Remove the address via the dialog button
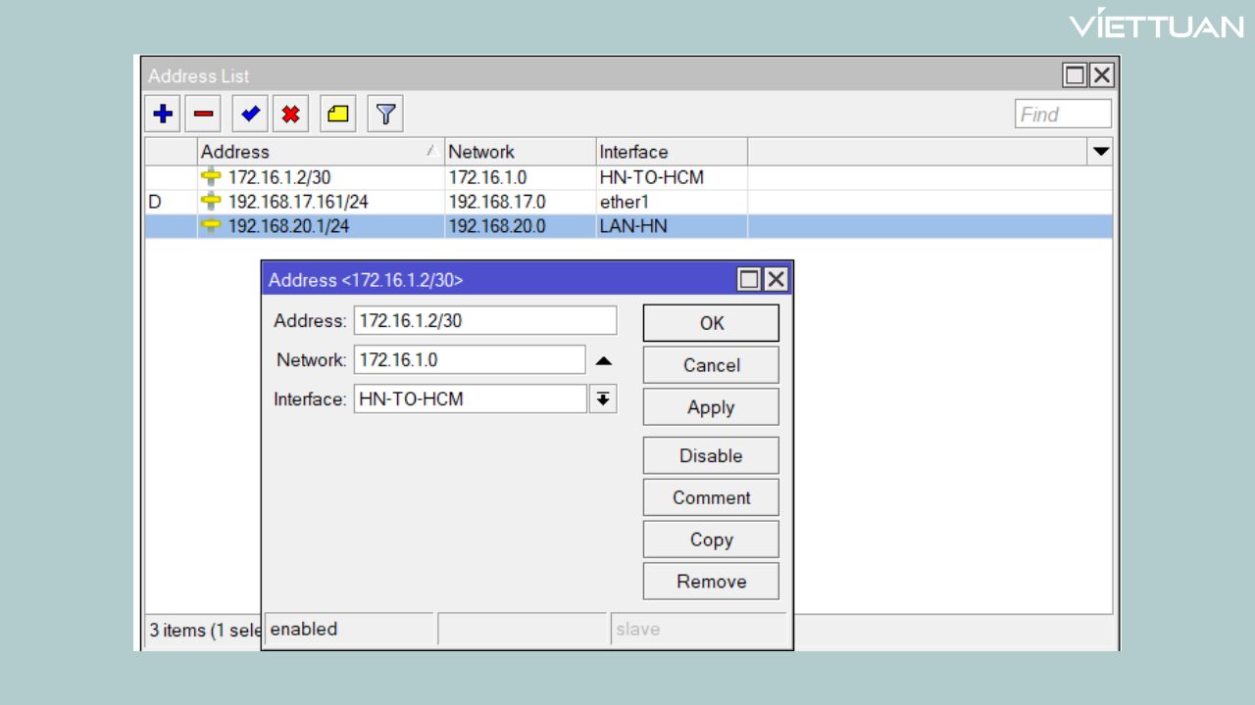The width and height of the screenshot is (1255, 705). (710, 581)
